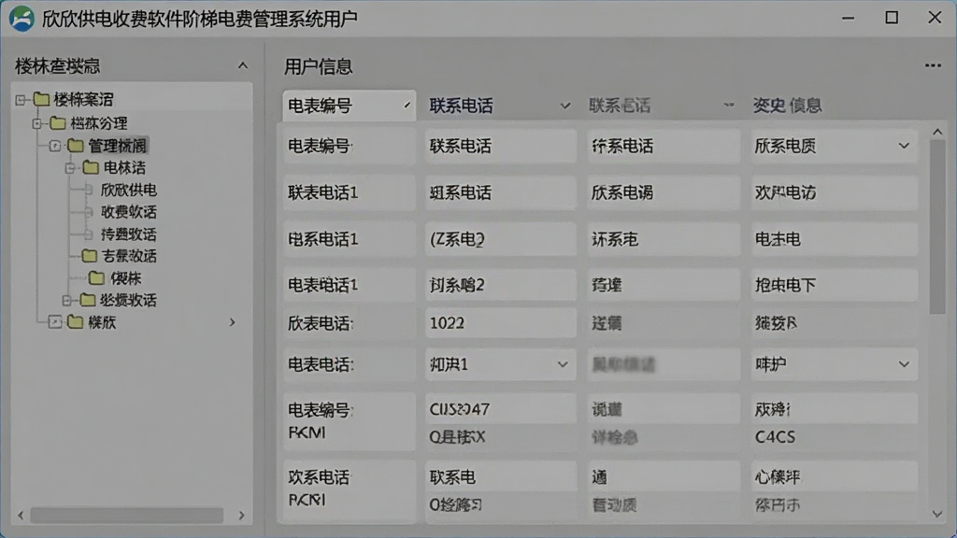Open the 持费敦话 tree entry
The height and width of the screenshot is (538, 957).
(x=128, y=234)
